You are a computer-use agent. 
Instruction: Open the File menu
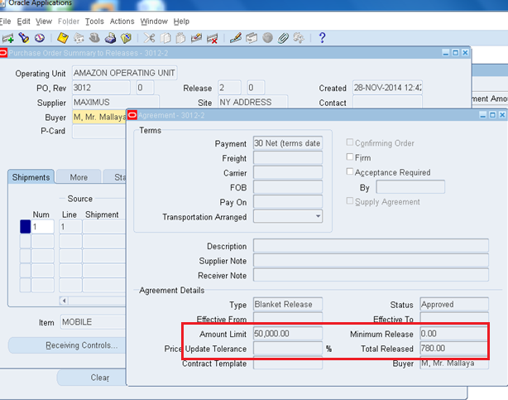[6, 22]
